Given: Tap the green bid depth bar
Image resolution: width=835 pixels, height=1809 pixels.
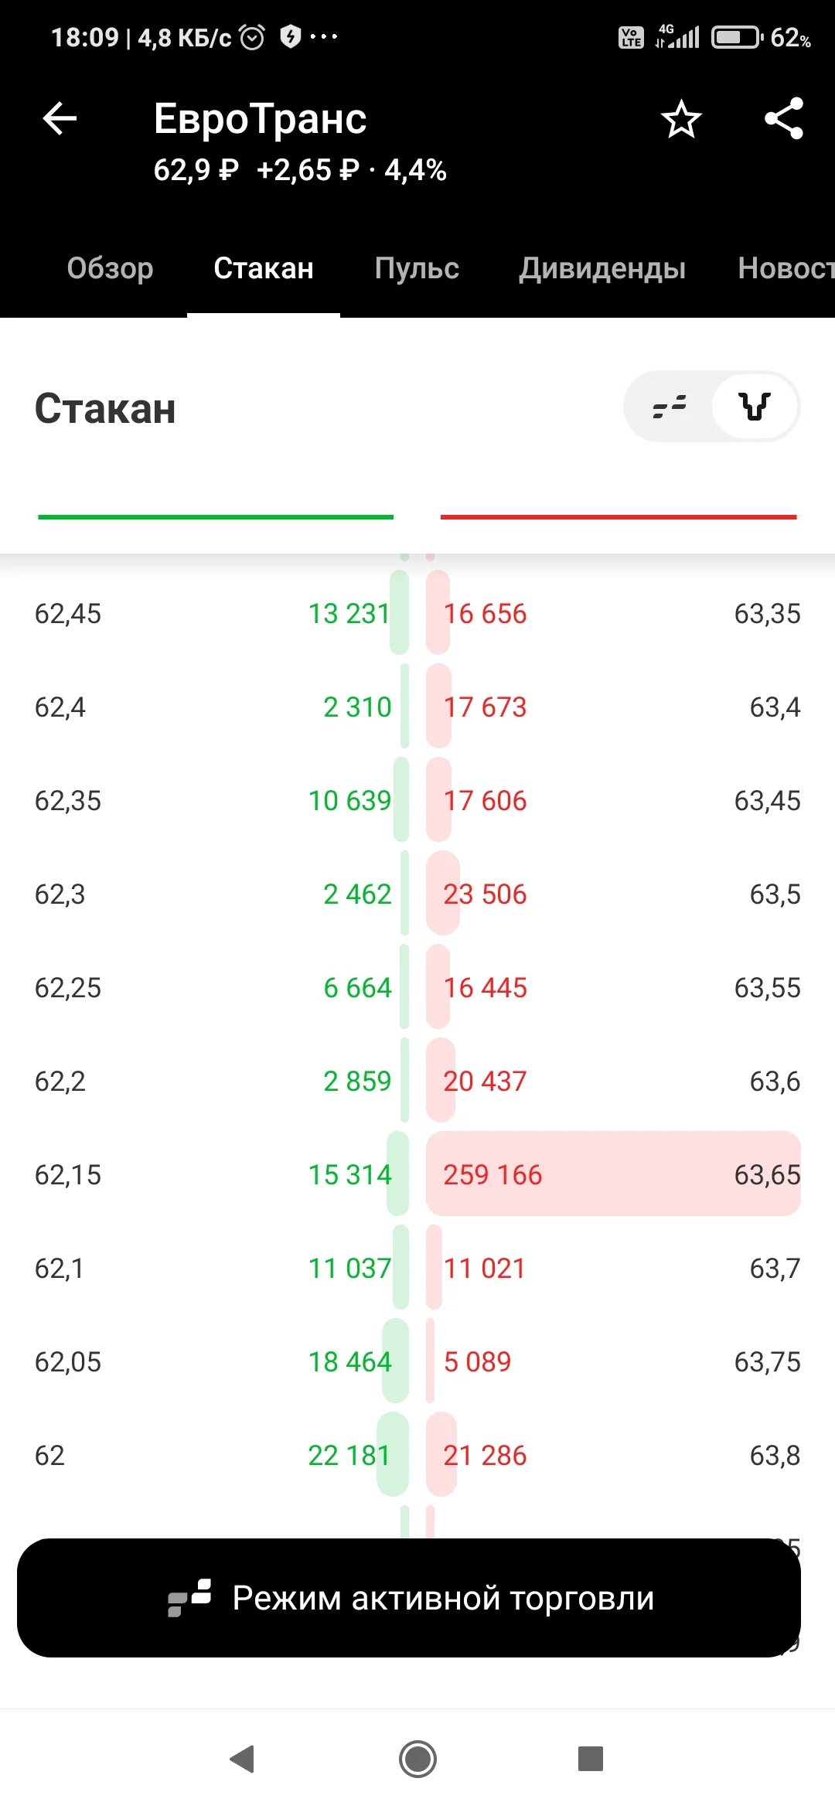Looking at the screenshot, I should pos(216,517).
